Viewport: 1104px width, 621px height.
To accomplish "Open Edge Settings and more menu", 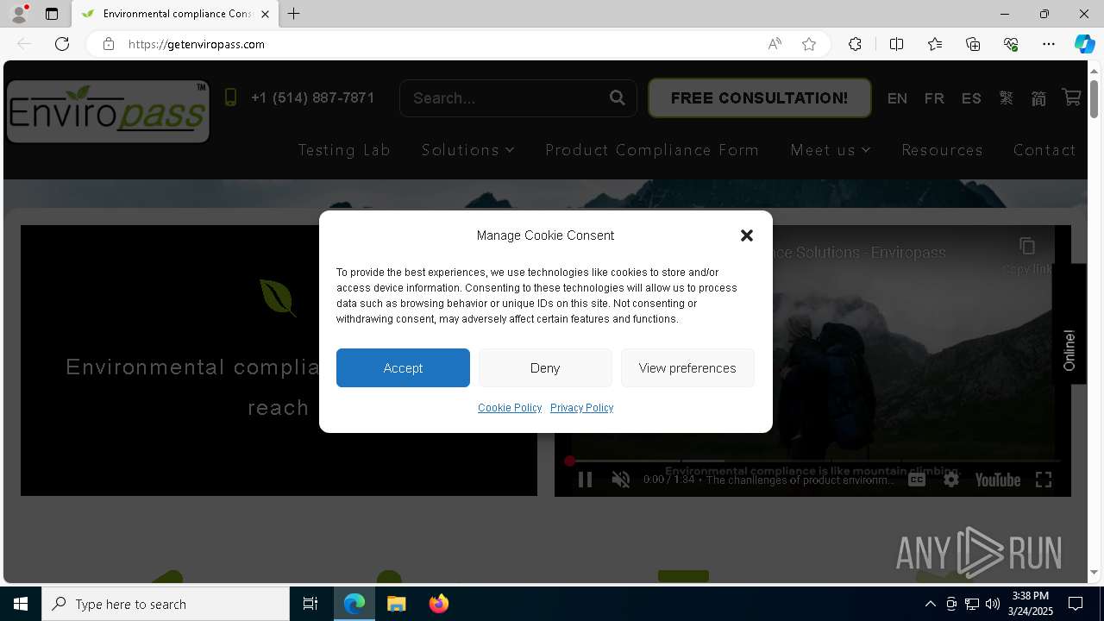I will [1049, 44].
